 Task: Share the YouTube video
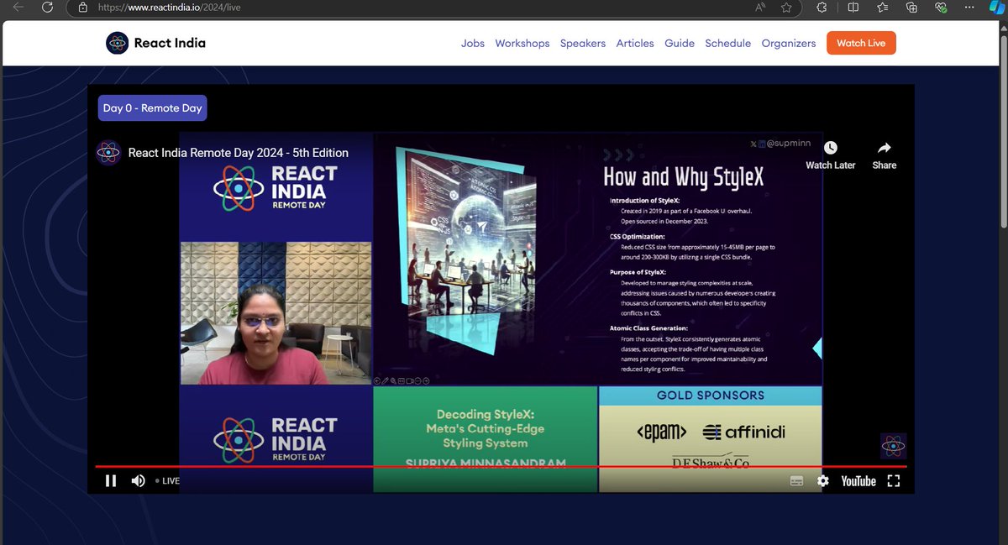pos(884,155)
